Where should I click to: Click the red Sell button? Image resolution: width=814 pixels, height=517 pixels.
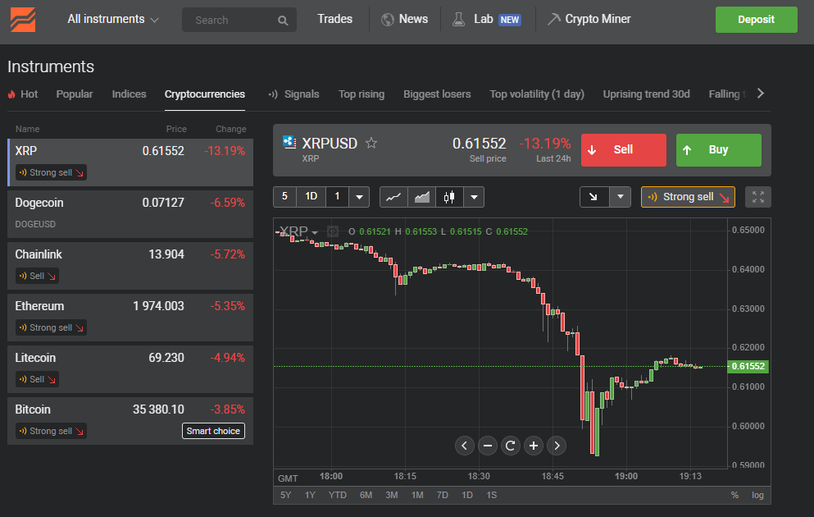coord(624,150)
